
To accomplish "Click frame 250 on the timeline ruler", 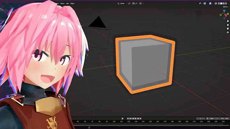I will 223,121.
